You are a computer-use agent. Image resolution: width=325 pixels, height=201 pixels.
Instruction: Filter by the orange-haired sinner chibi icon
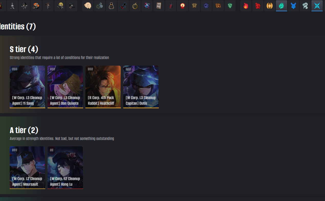tap(36, 6)
